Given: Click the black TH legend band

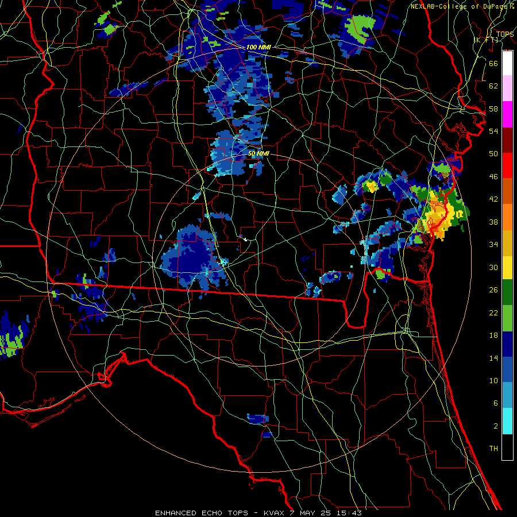Looking at the screenshot, I should [507, 447].
